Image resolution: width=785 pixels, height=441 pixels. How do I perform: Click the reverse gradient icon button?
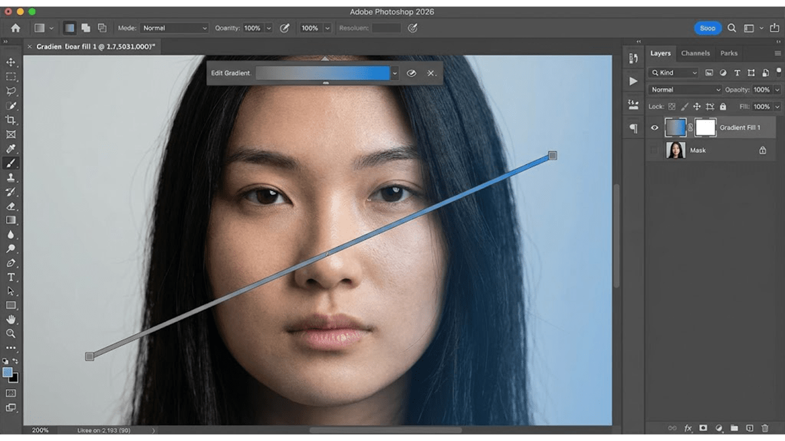pos(411,73)
